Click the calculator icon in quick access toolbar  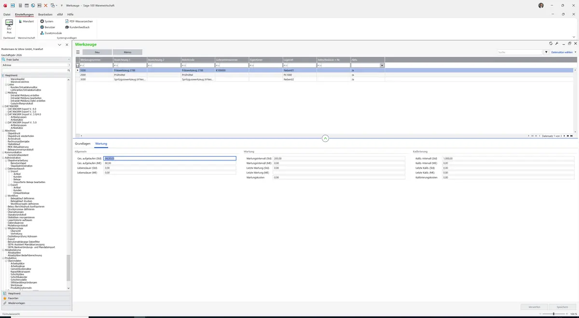tap(20, 5)
